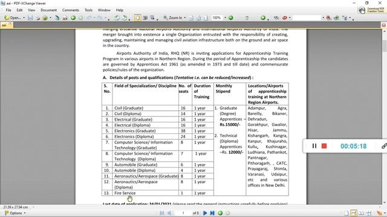Click the 100% zoom level field
This screenshot has width=387, height=217.
coord(216,17)
